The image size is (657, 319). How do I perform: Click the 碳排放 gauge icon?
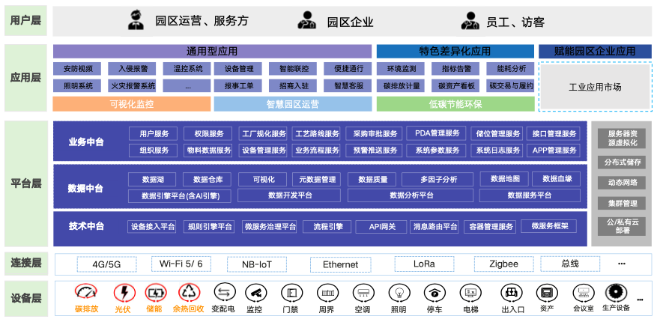pyautogui.click(x=88, y=292)
